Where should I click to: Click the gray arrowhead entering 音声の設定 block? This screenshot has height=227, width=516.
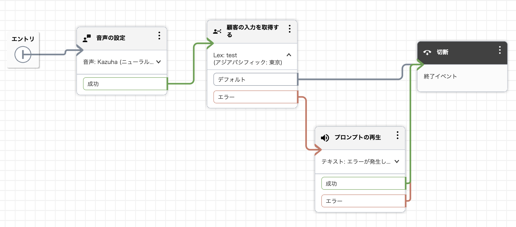pyautogui.click(x=80, y=50)
